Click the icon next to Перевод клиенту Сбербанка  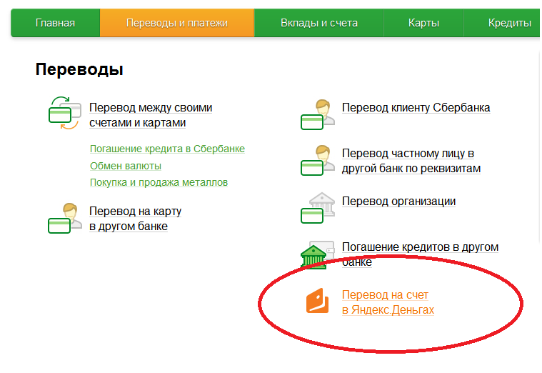pos(316,114)
